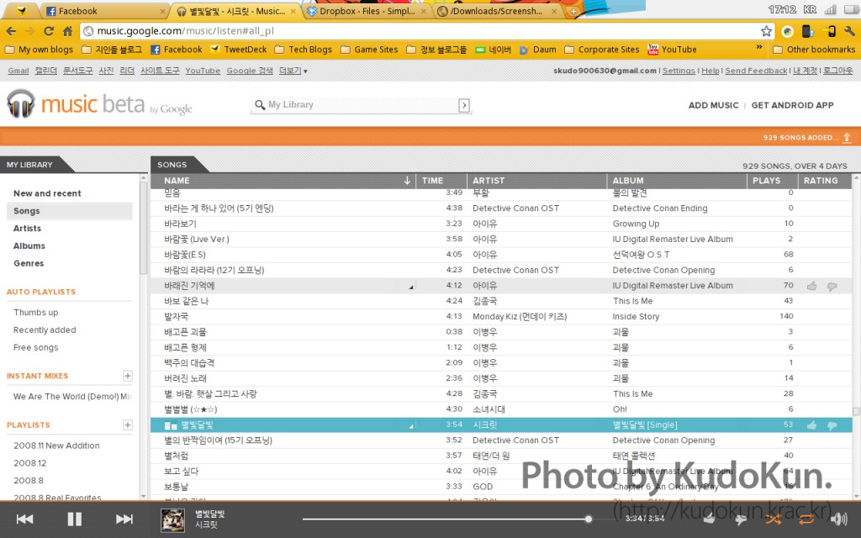
Task: Select Genres in My Library sidebar
Action: pos(29,263)
